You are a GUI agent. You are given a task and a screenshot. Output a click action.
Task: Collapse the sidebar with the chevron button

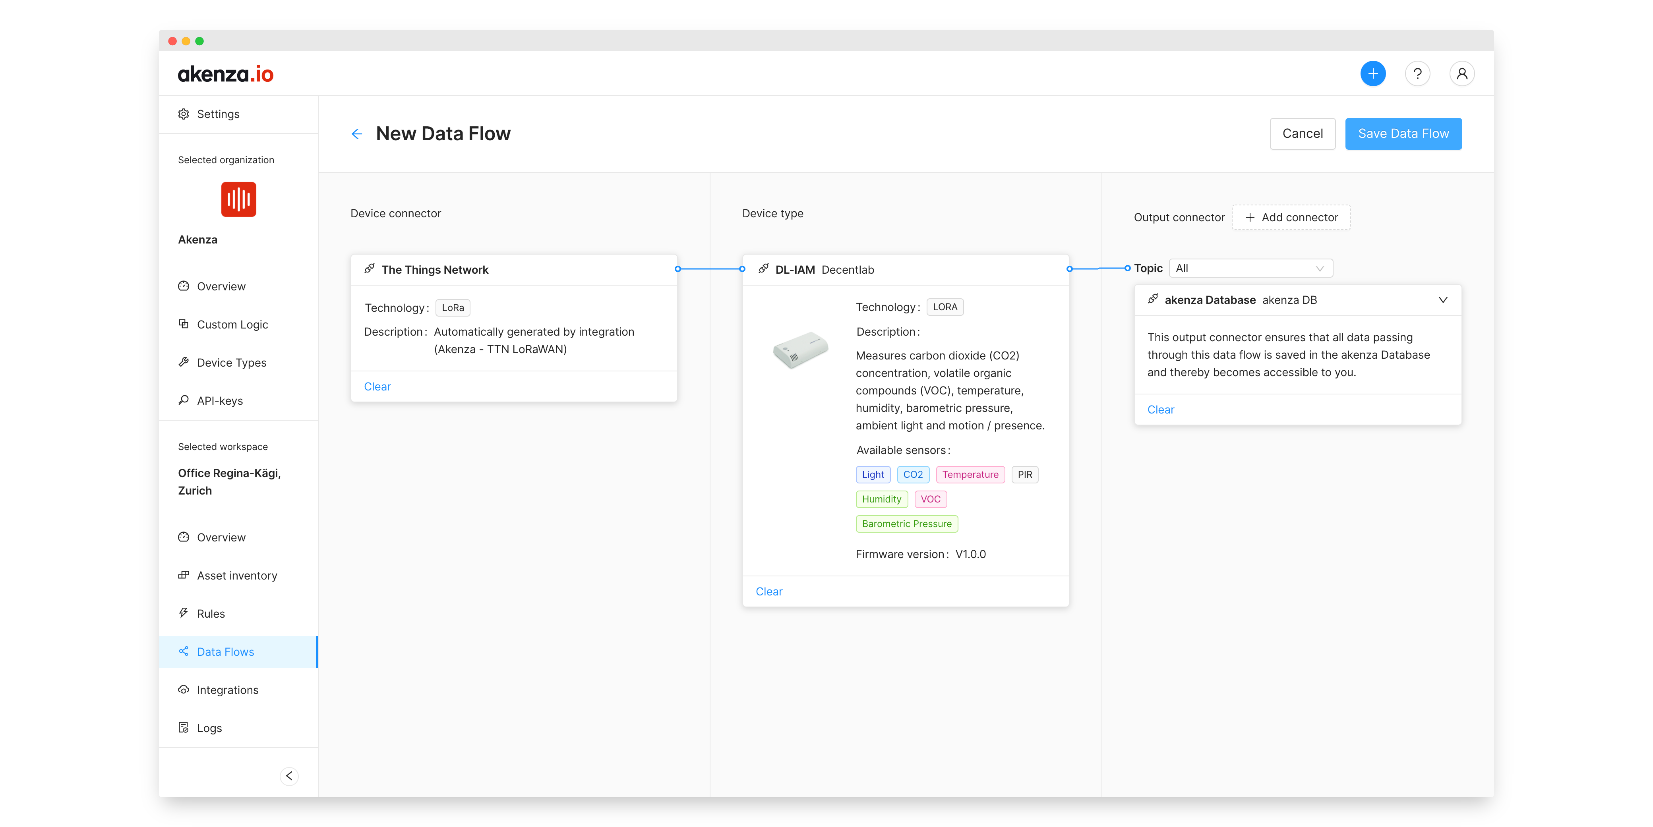pos(289,776)
